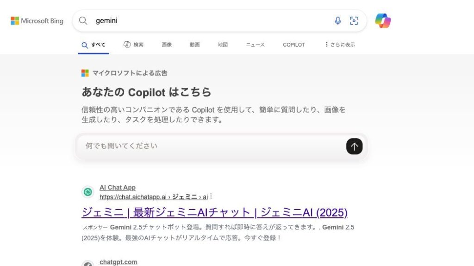Open visual search with the camera icon

(x=354, y=21)
